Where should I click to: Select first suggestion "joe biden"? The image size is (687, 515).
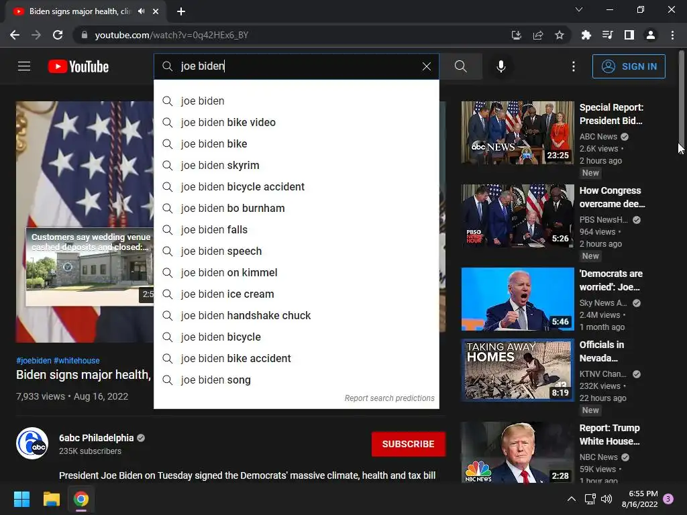pos(296,101)
